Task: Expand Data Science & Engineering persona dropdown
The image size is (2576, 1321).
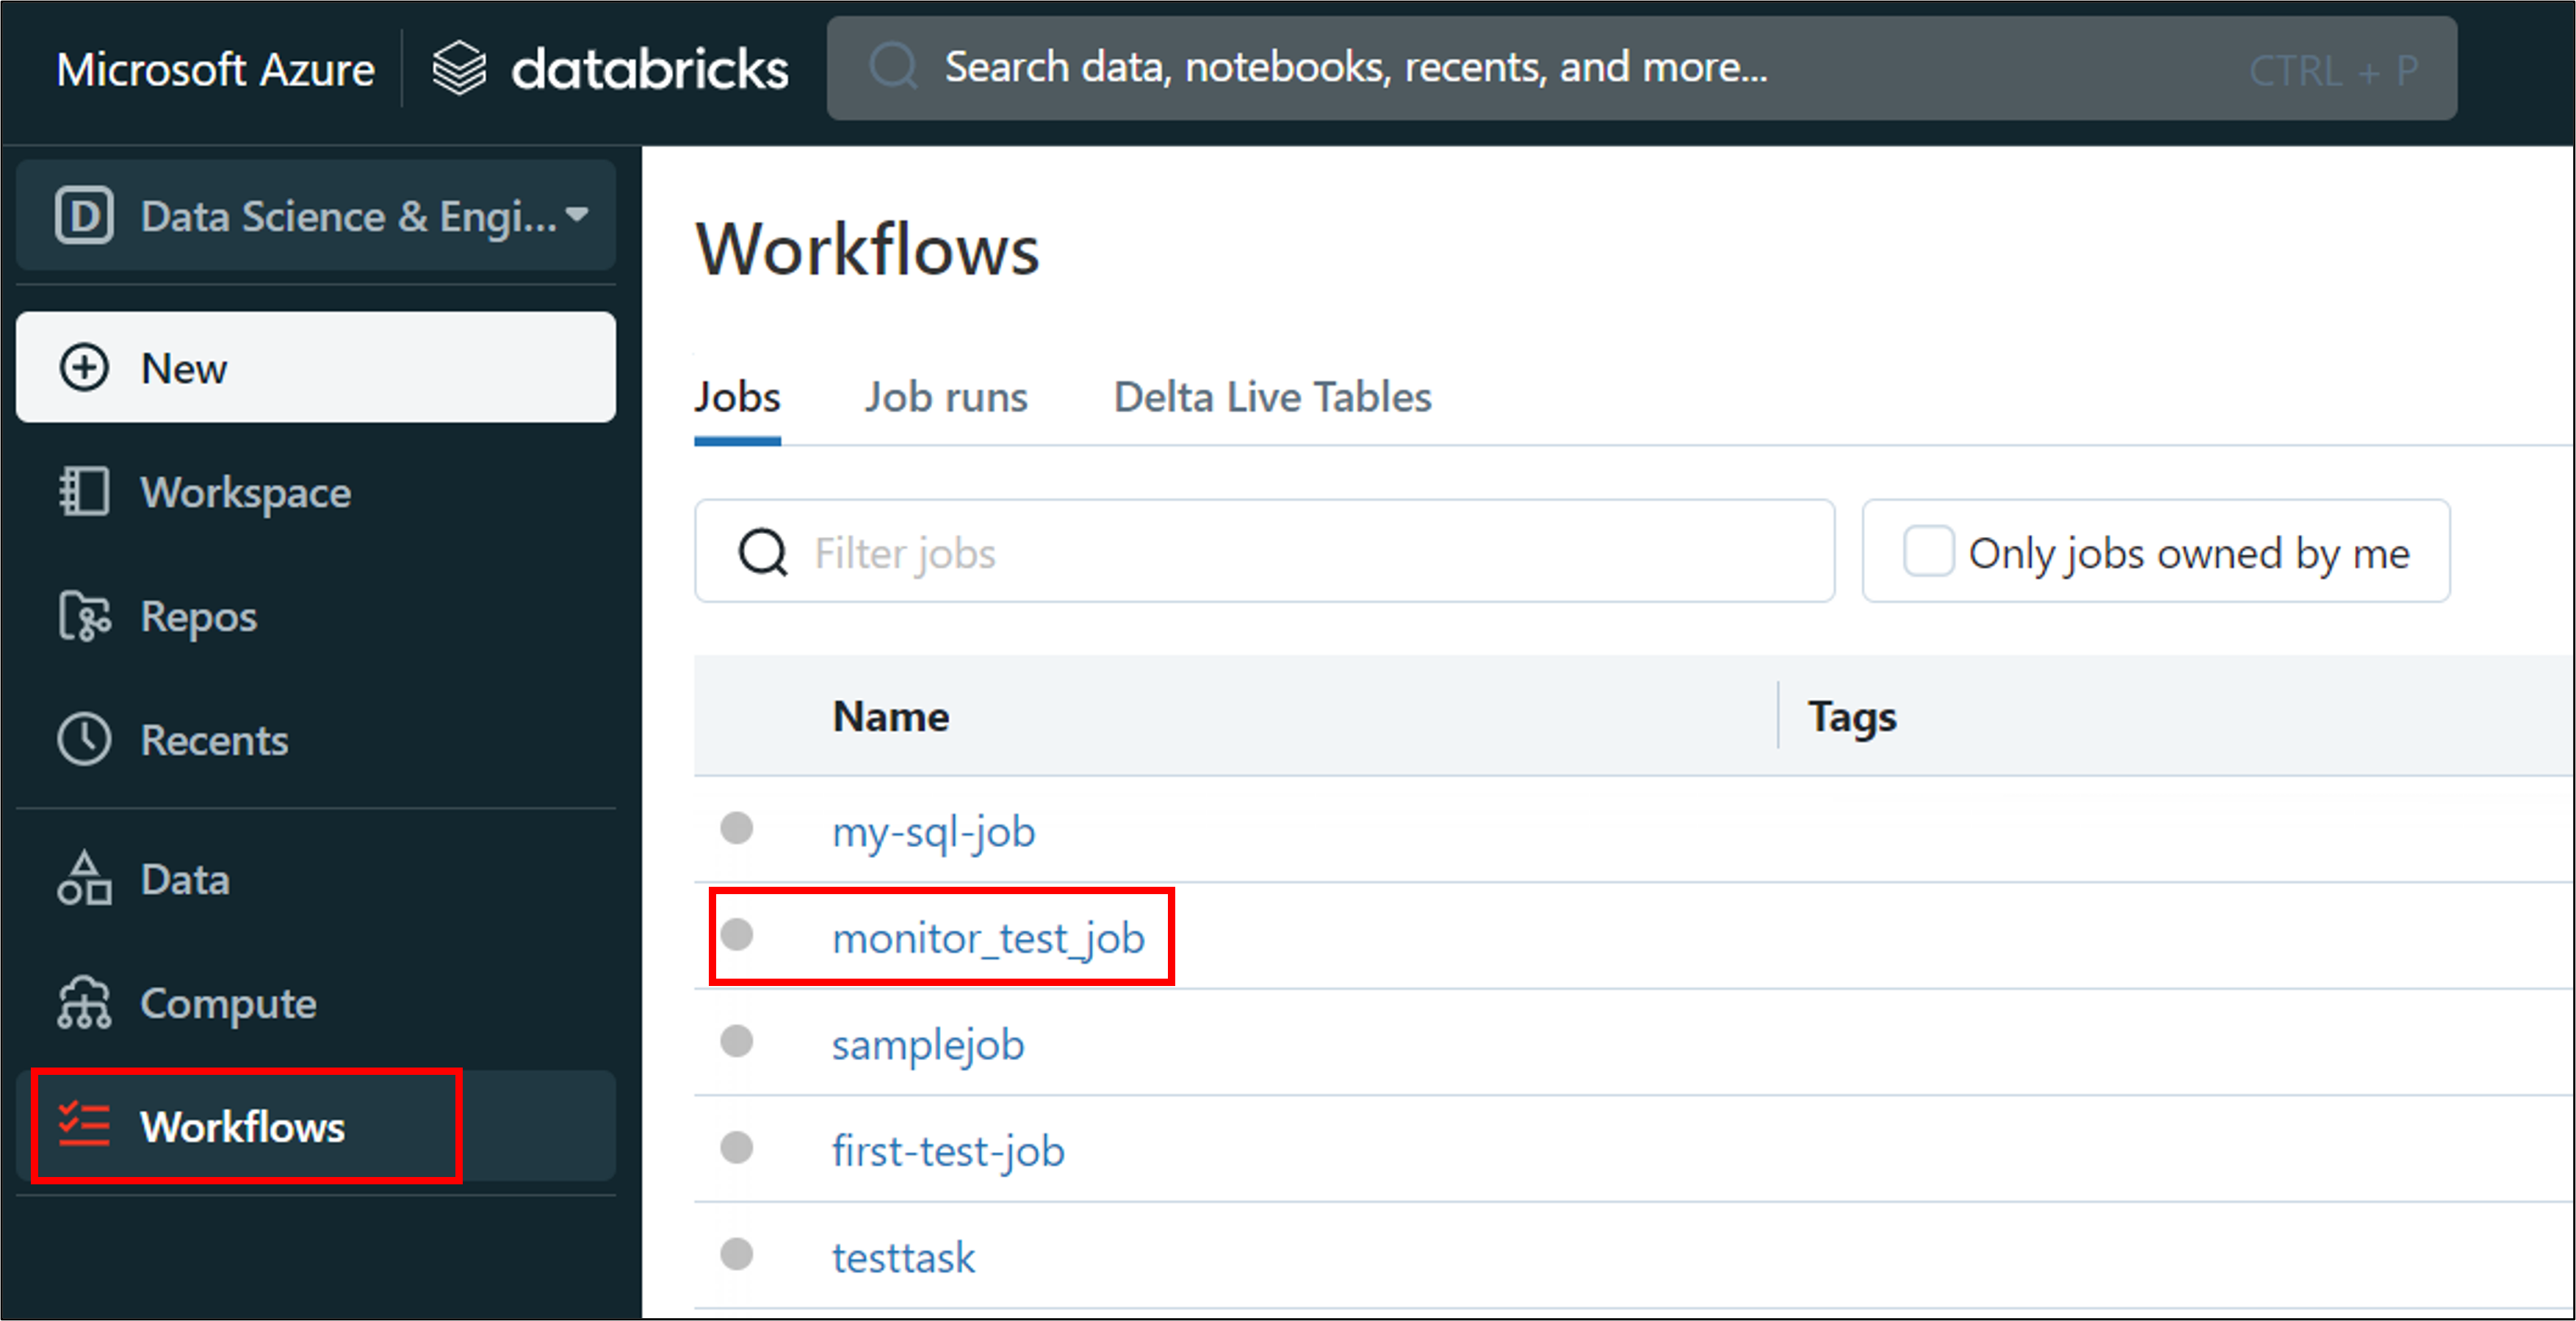Action: [576, 214]
